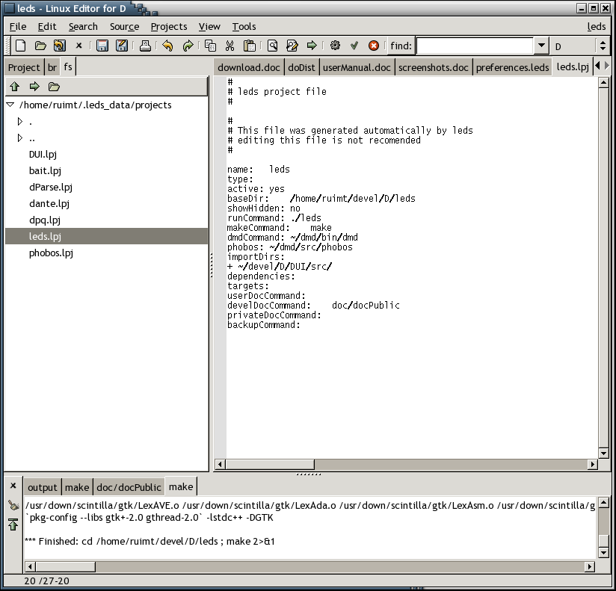616x591 pixels.
Task: Open a file using the toolbar folder icon
Action: tap(40, 46)
